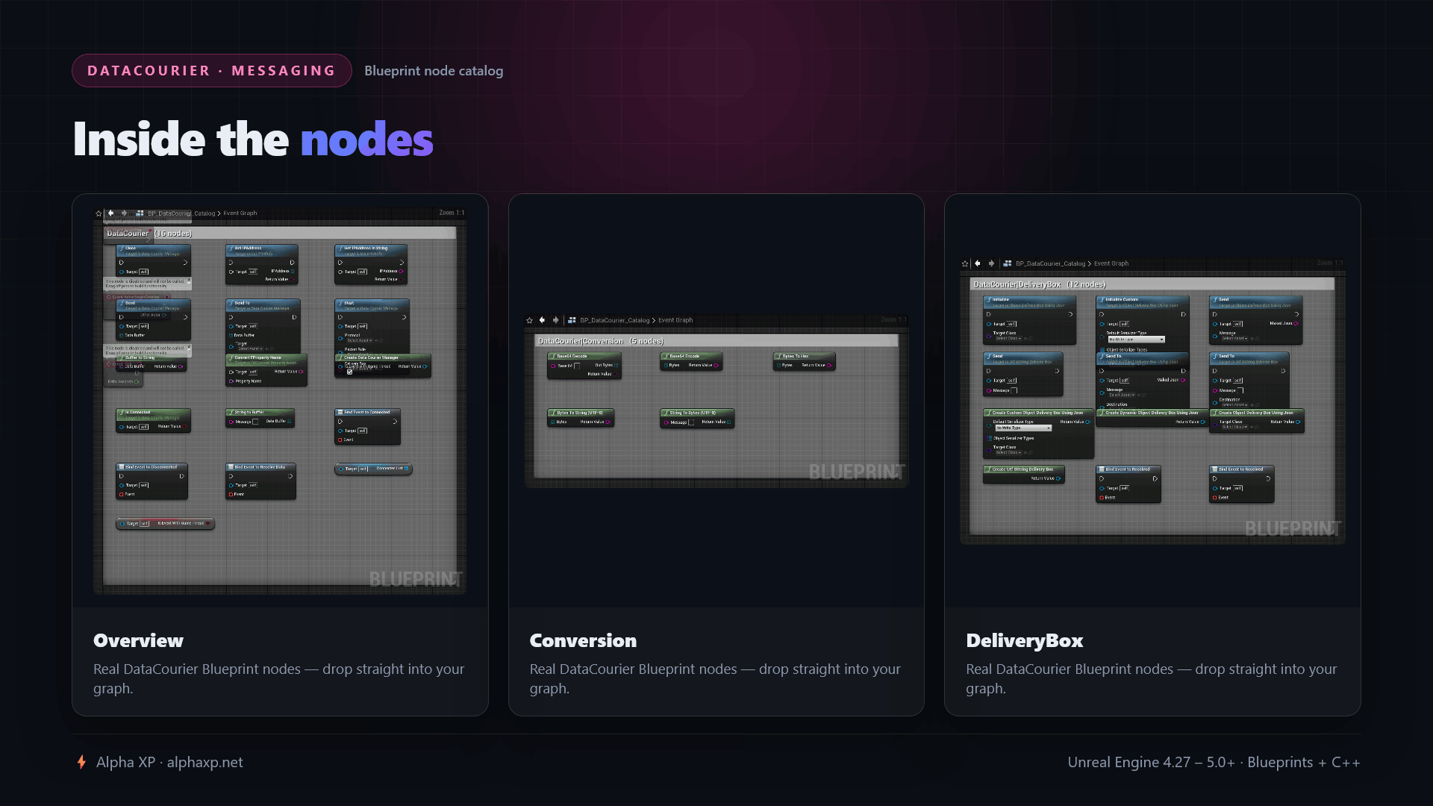The image size is (1433, 806).
Task: Click the Bytes input pin on the Bytes To String (UTF-8) node
Action: pyautogui.click(x=553, y=422)
